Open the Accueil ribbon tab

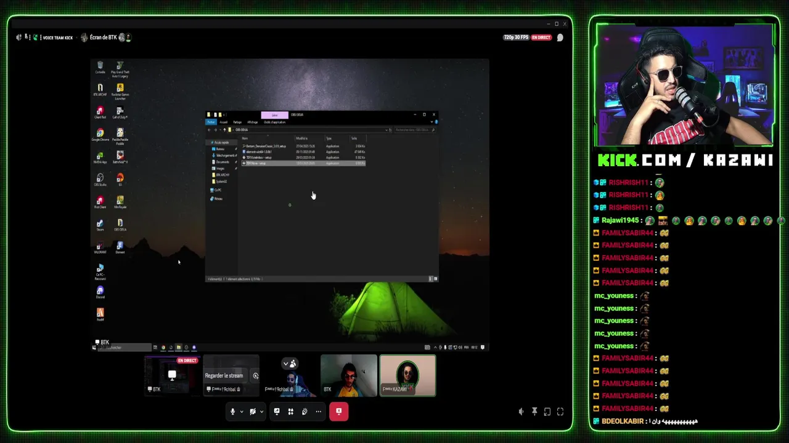[224, 122]
